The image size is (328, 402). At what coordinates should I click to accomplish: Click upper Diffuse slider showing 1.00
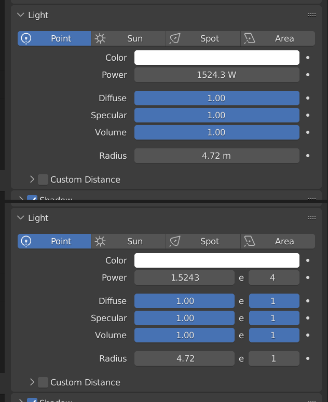217,98
